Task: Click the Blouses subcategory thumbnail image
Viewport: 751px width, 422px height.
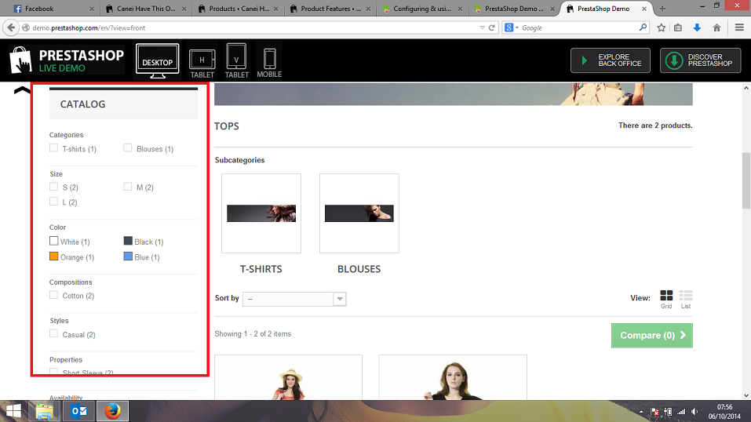Action: (x=359, y=213)
